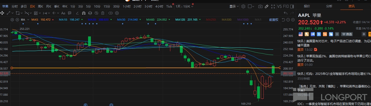Screen dimensions: 371x106
Task: Take a chart screenshot with camera icon
Action: click(x=260, y=6)
